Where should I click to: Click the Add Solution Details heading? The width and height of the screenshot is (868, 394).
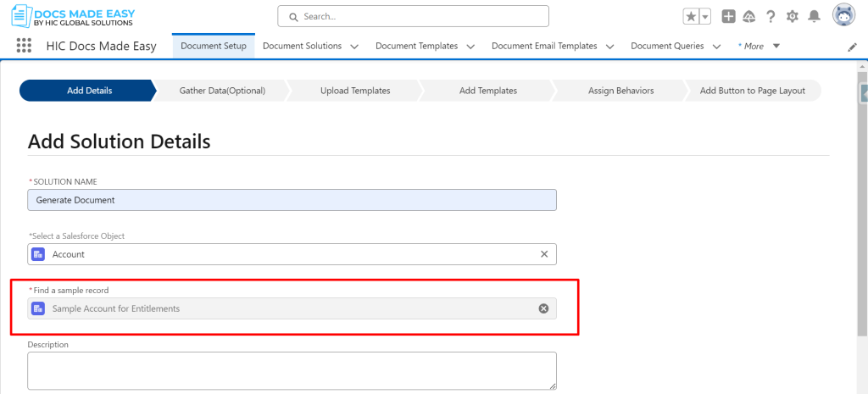tap(119, 142)
